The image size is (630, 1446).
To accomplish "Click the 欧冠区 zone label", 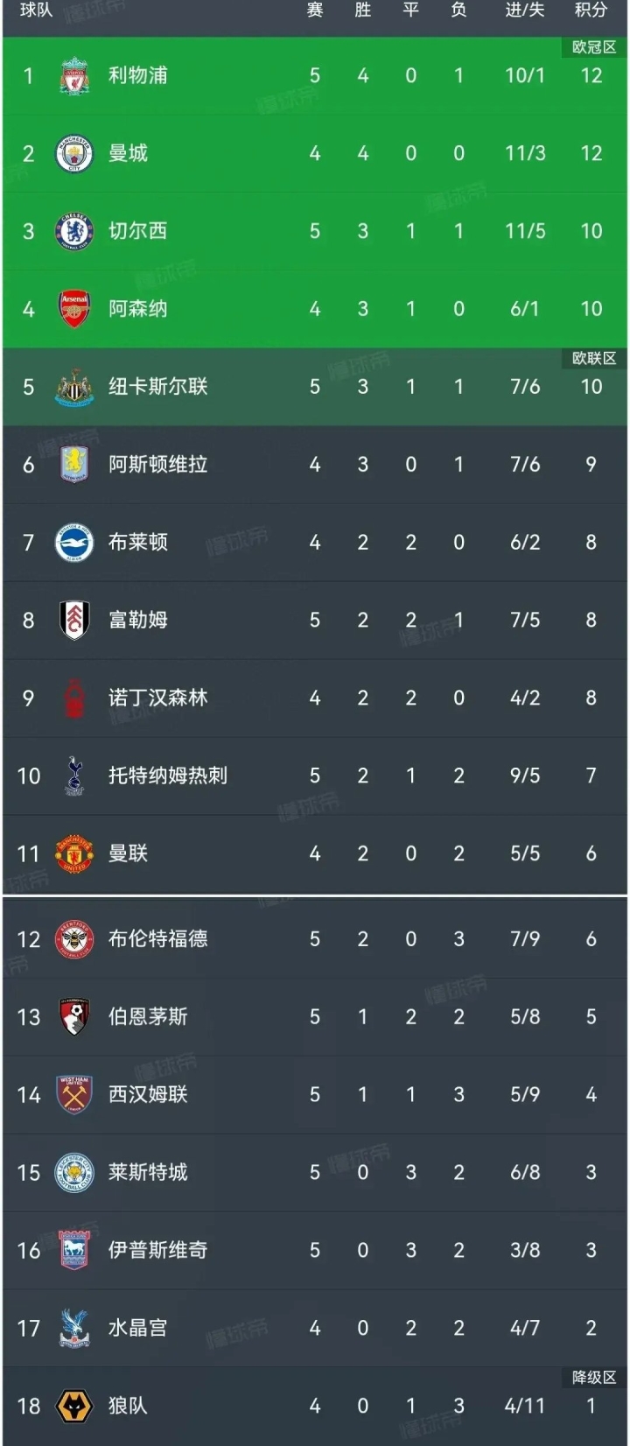I will 594,47.
